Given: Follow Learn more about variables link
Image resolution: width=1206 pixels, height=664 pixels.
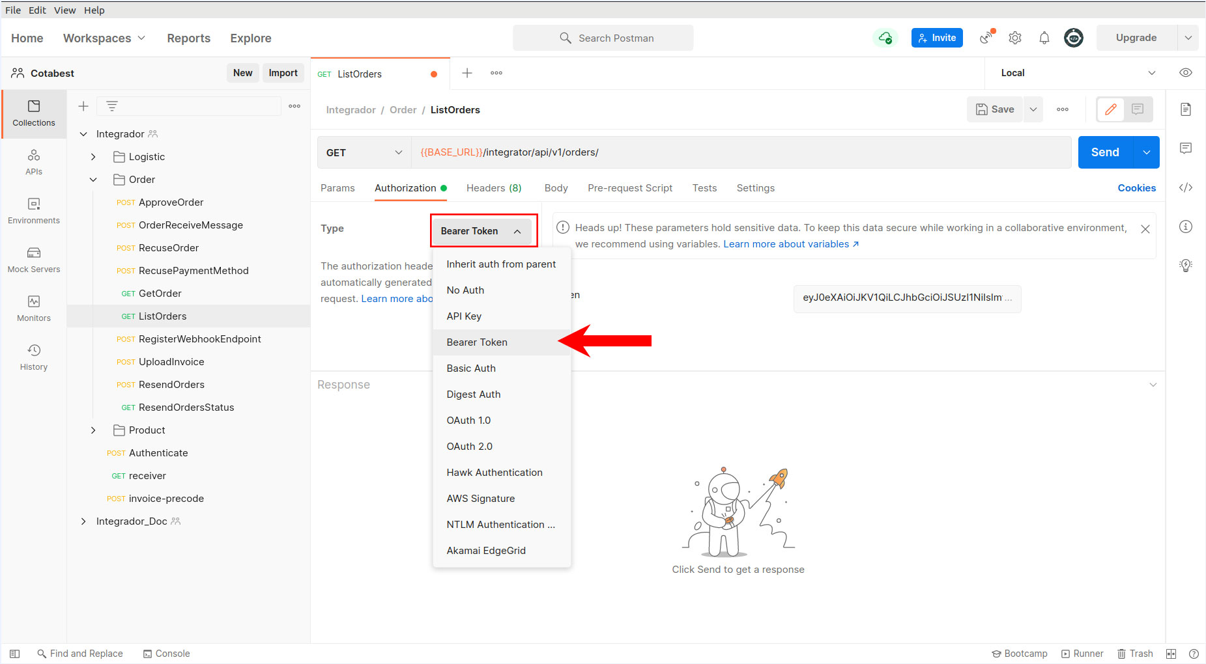Looking at the screenshot, I should [791, 244].
